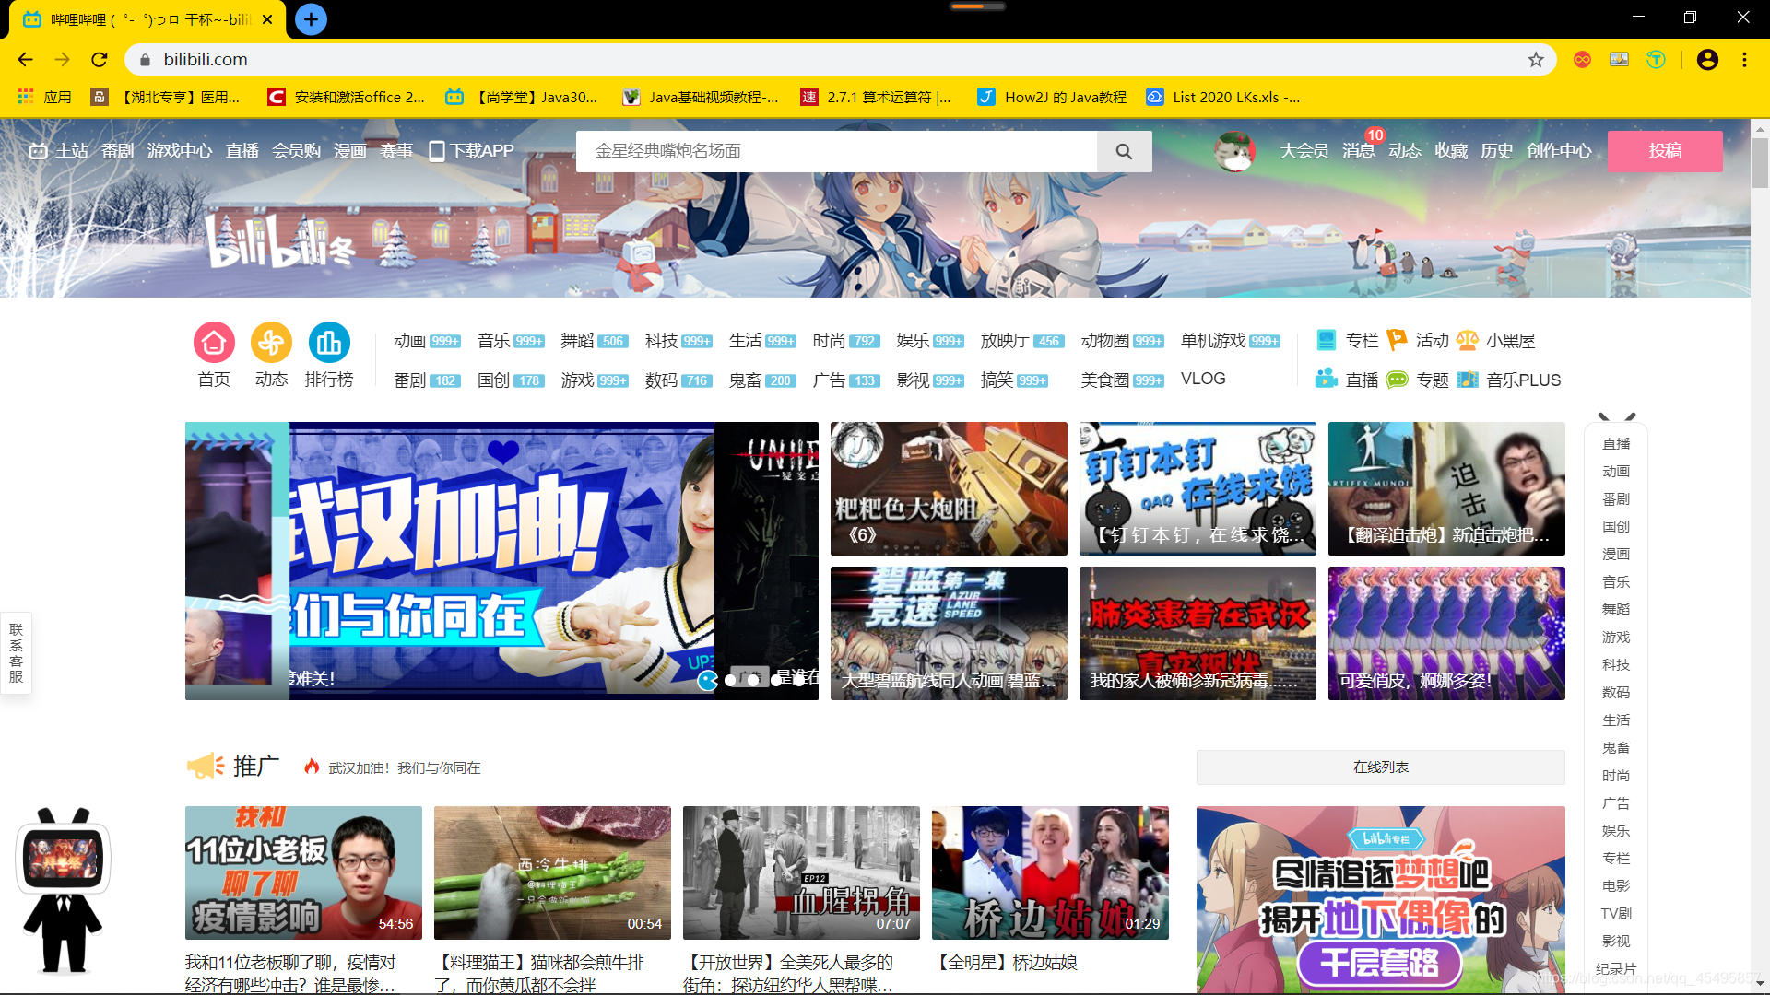
Task: Click the pink 投稿 upload button
Action: pyautogui.click(x=1664, y=151)
